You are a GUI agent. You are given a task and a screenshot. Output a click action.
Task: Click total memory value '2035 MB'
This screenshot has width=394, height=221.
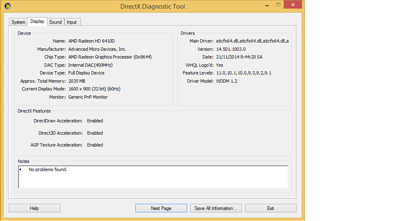coord(77,81)
